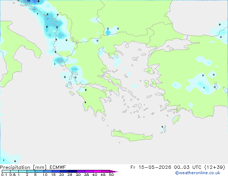Select the legend swatch between 10 and 15
Screen dimensions: 228x176
point(47,171)
